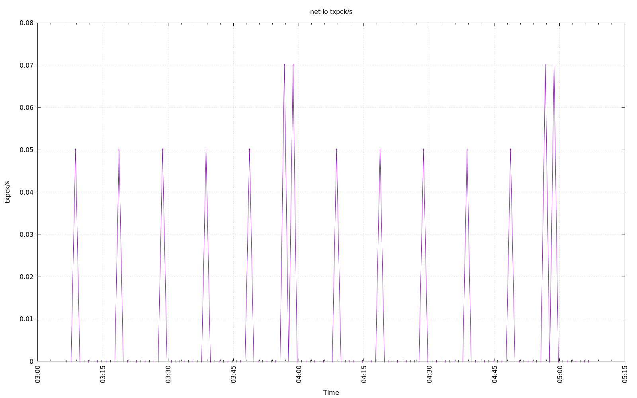Click the 0.05 peak marker just before 04:30
The image size is (637, 398).
(423, 150)
